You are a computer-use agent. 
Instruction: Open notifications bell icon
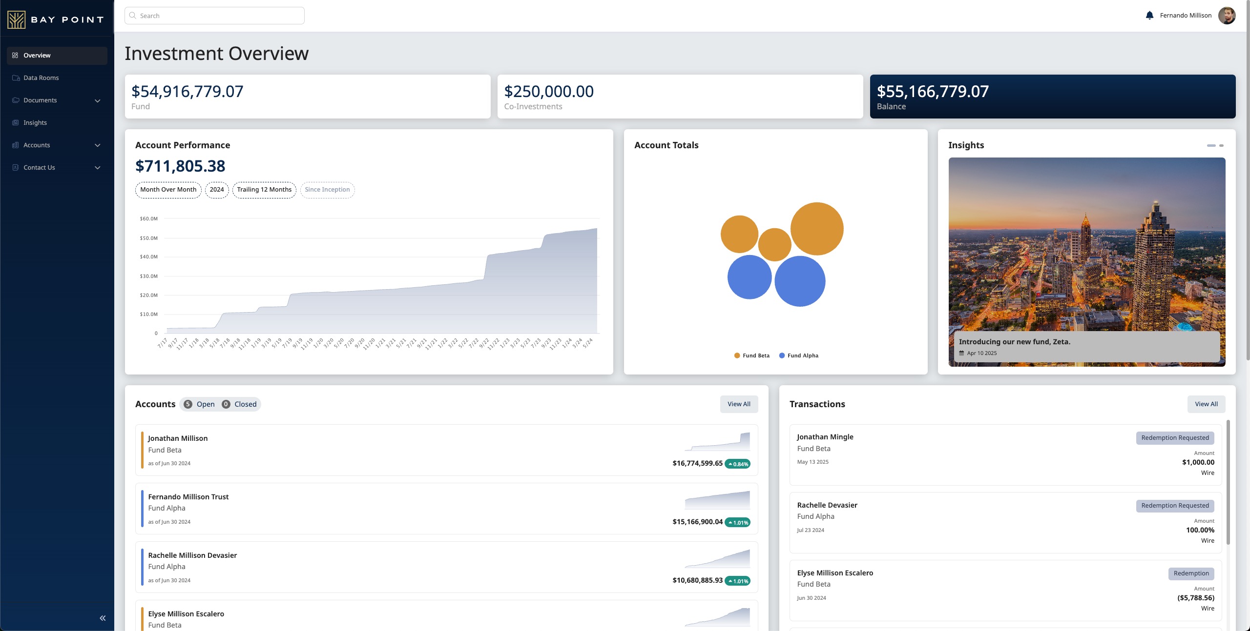1149,16
